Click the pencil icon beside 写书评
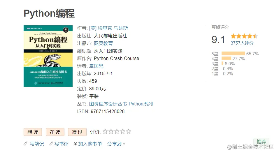279x155 pixels. [x=51, y=144]
